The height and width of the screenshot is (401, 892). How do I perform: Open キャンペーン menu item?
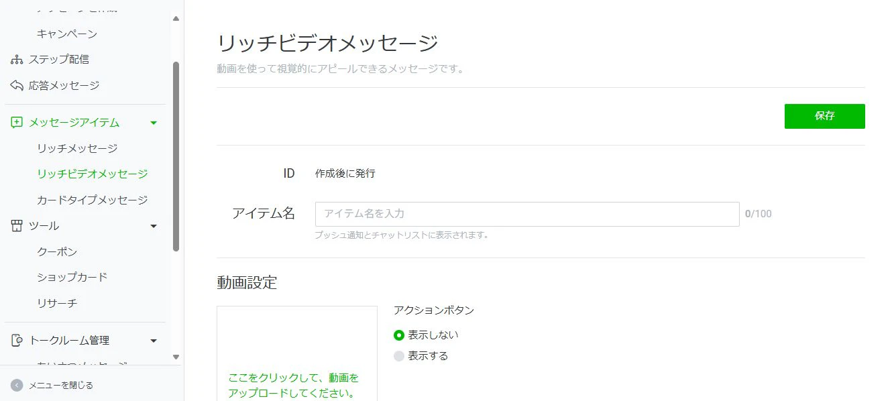click(x=67, y=34)
